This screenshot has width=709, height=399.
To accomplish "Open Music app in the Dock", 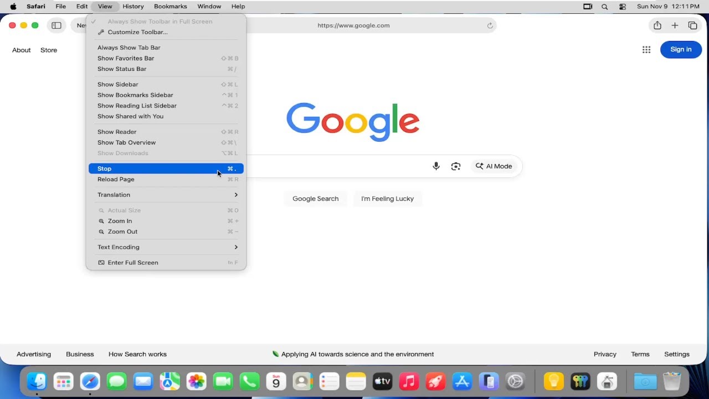I will pyautogui.click(x=409, y=381).
